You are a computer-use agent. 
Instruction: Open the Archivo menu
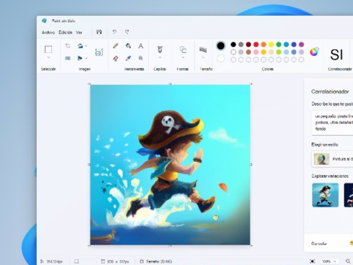[48, 32]
